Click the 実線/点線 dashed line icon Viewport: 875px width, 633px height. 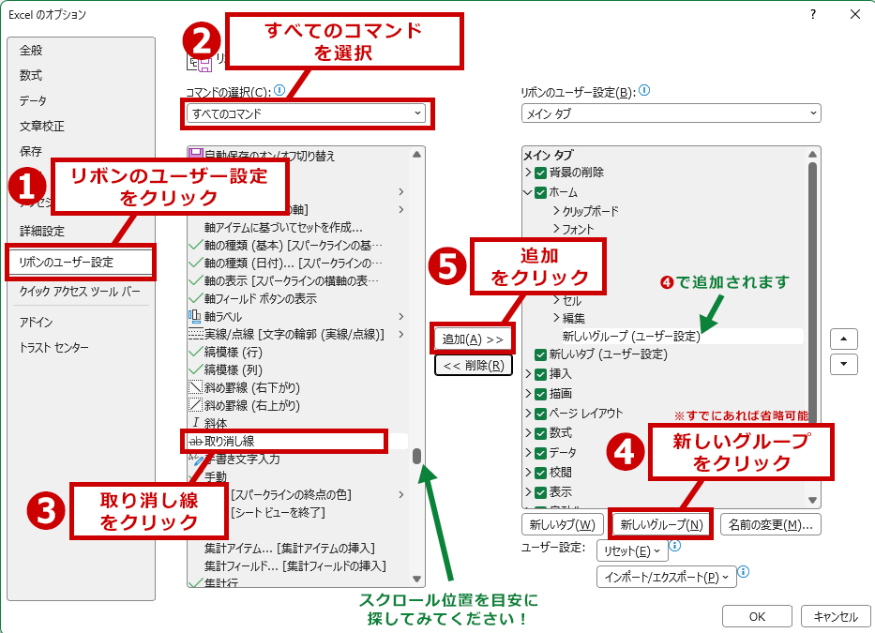195,335
